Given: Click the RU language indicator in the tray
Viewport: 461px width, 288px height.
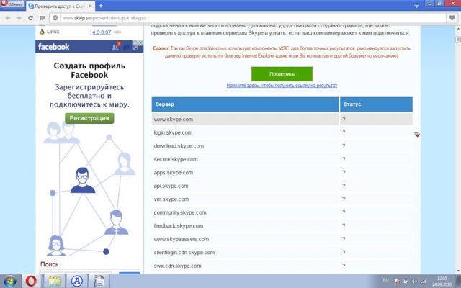Looking at the screenshot, I should click(385, 280).
